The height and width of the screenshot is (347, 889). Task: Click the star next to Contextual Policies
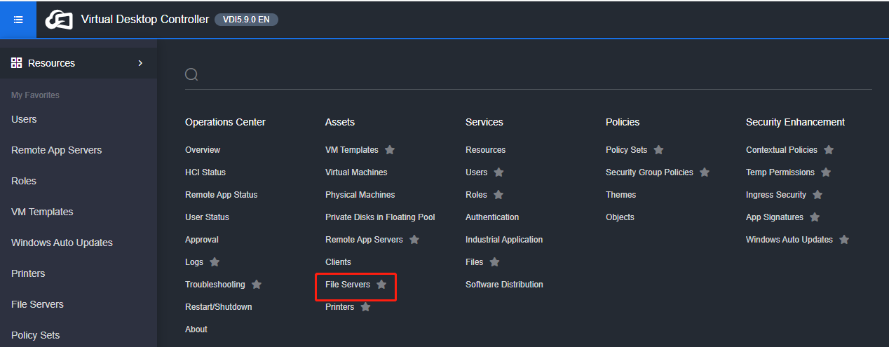829,150
